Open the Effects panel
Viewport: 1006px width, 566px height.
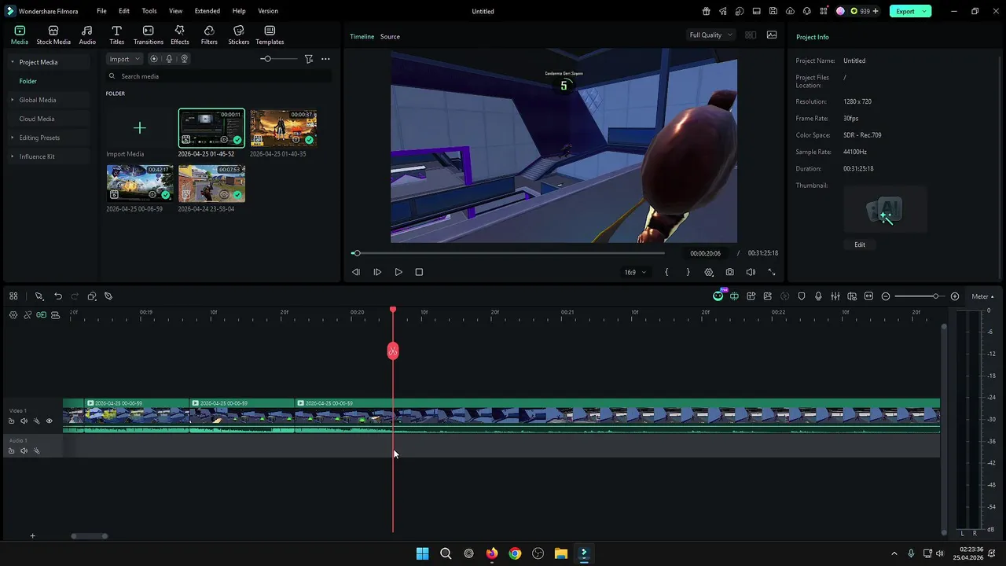pos(180,35)
